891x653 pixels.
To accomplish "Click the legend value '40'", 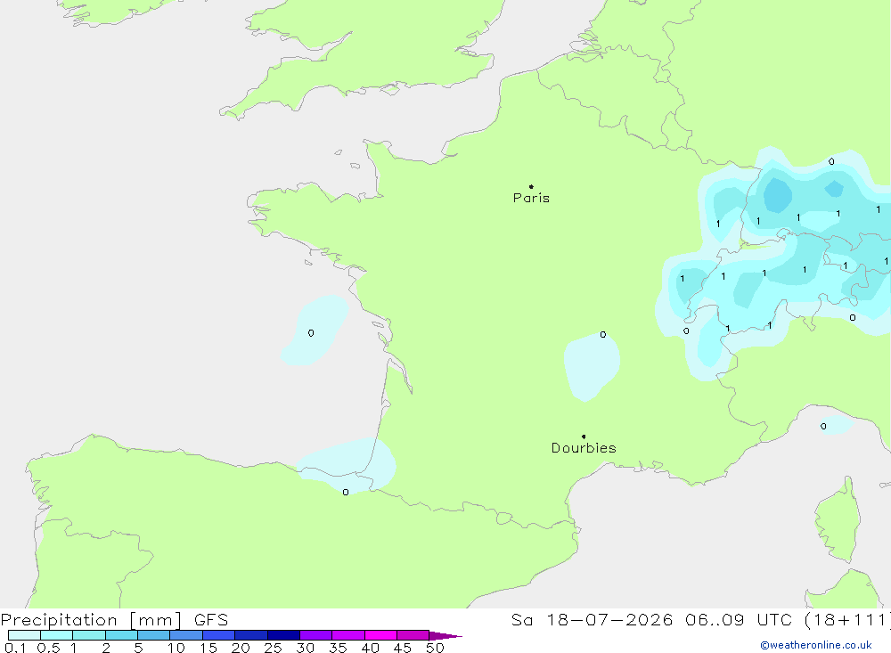I will click(371, 648).
